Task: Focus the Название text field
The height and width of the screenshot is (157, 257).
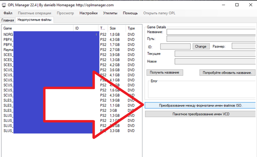Action: pyautogui.click(x=211, y=32)
